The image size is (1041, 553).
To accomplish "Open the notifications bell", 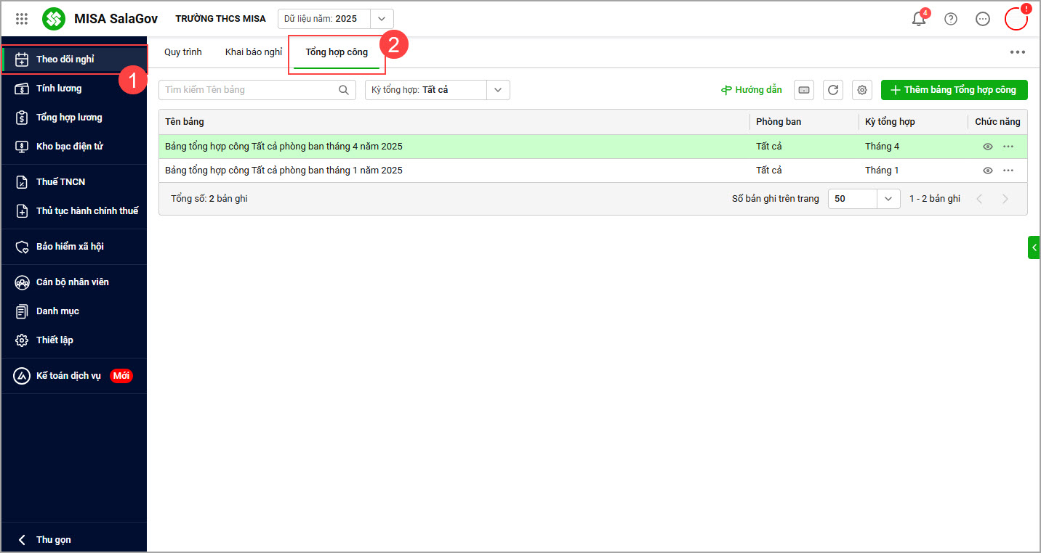I will pos(919,20).
